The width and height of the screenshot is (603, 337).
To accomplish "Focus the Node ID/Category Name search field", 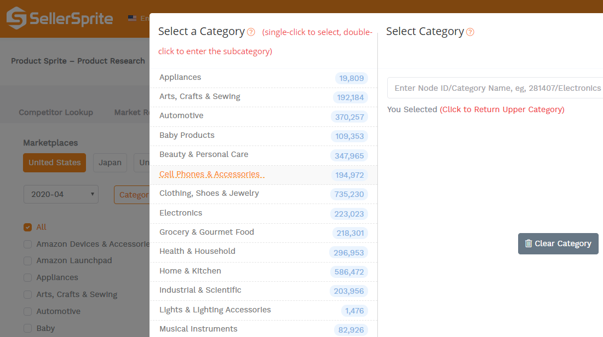I will pos(496,88).
